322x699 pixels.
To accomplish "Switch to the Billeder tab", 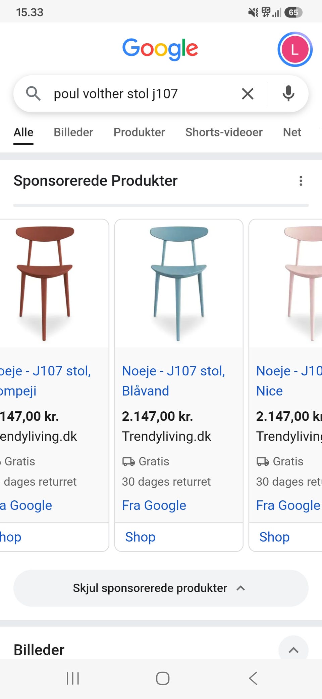I will (x=73, y=132).
